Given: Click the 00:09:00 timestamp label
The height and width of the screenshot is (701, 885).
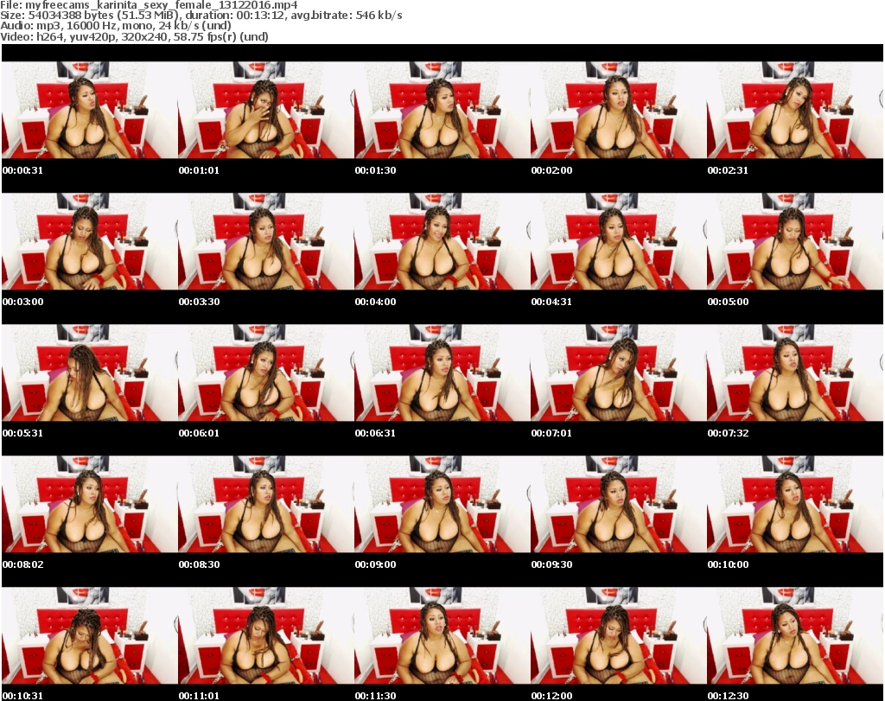Looking at the screenshot, I should coord(375,564).
